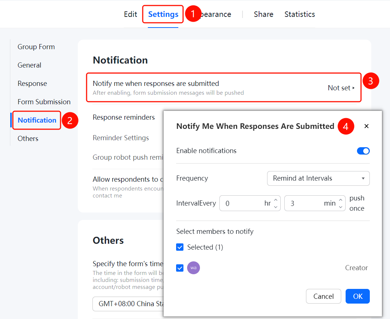390x319 pixels.
Task: Switch to the Share tab
Action: point(263,14)
